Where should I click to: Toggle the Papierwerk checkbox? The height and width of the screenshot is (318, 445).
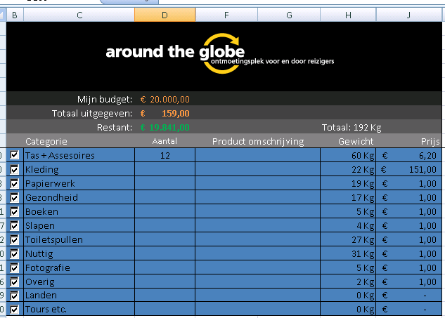coord(14,184)
